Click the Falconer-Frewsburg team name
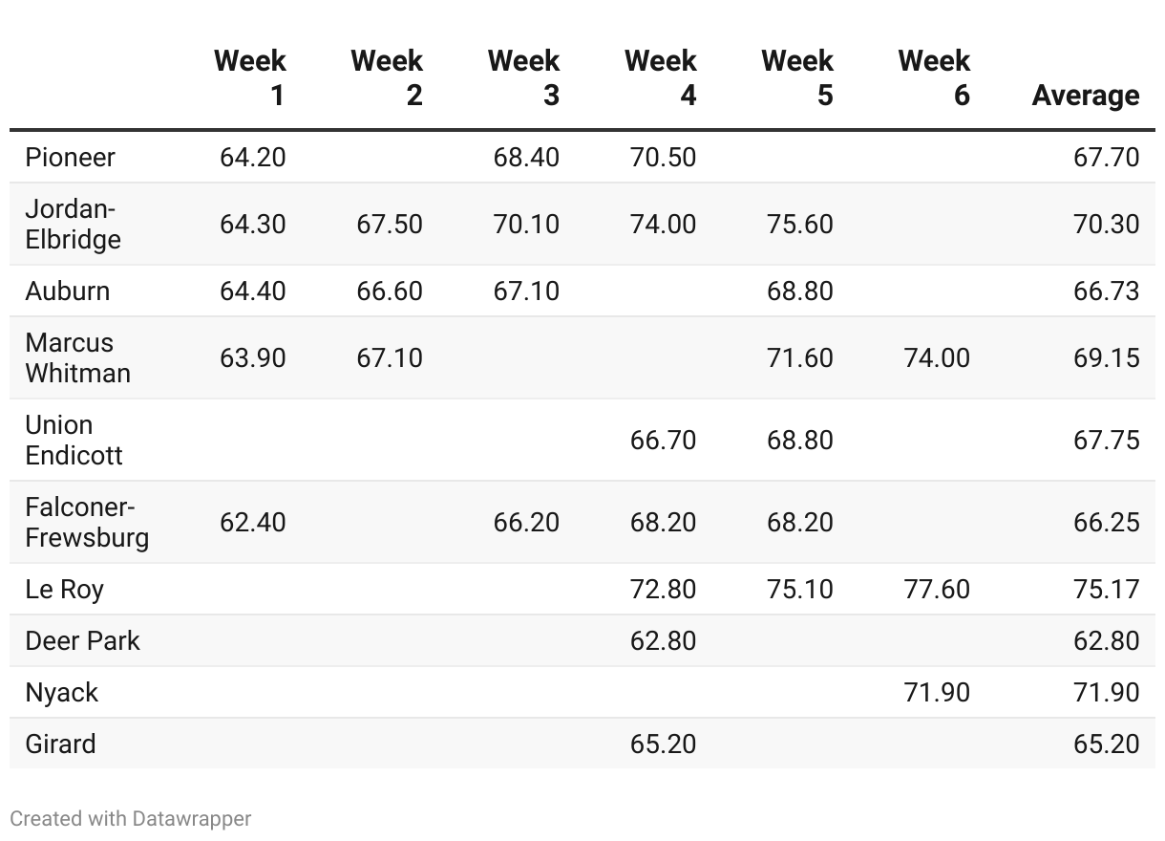 coord(87,522)
